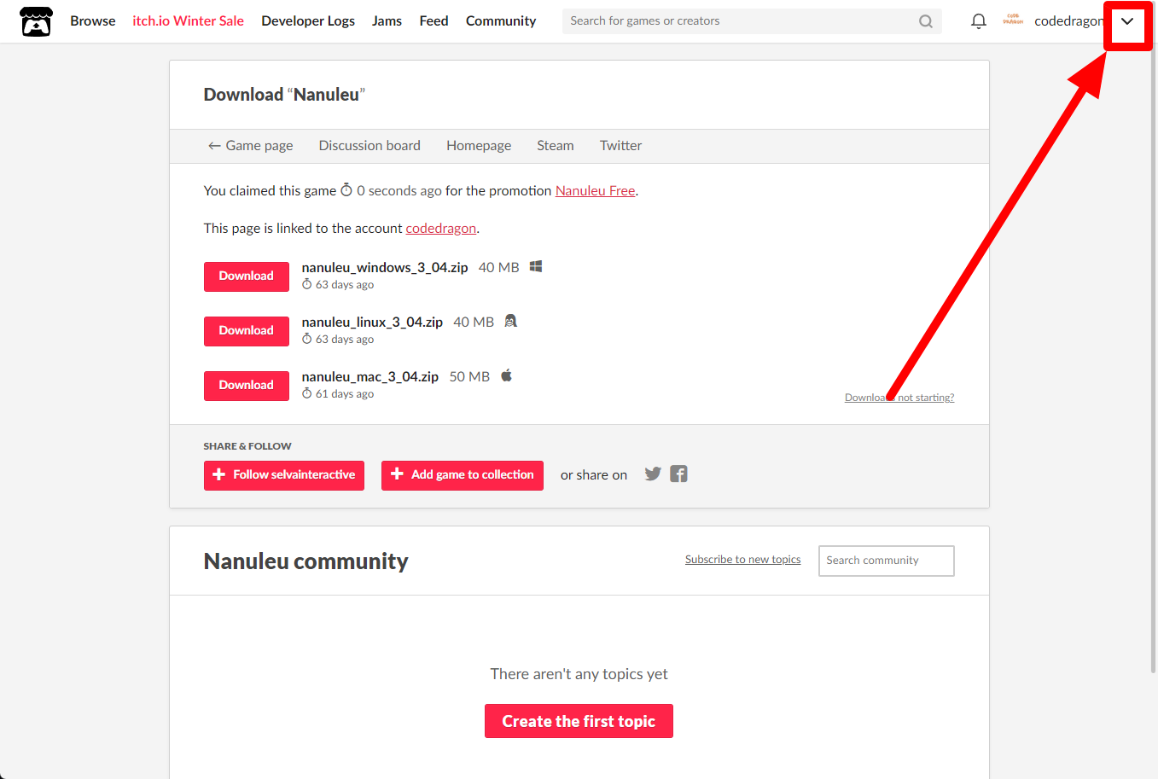The height and width of the screenshot is (779, 1158).
Task: Follow selvainteractive
Action: click(284, 475)
